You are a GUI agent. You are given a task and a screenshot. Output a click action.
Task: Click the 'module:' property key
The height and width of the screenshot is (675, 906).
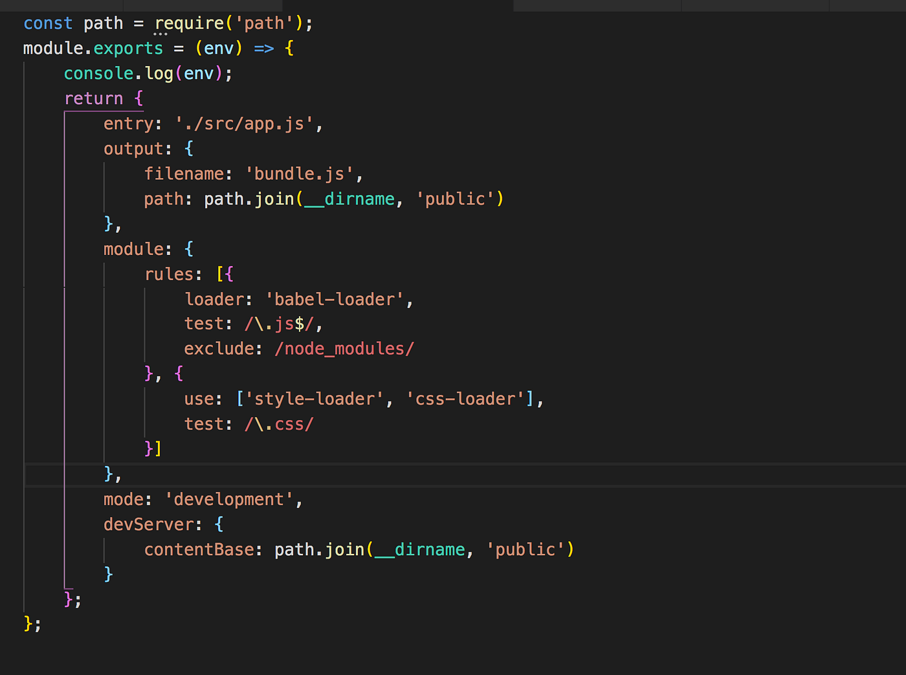(138, 249)
